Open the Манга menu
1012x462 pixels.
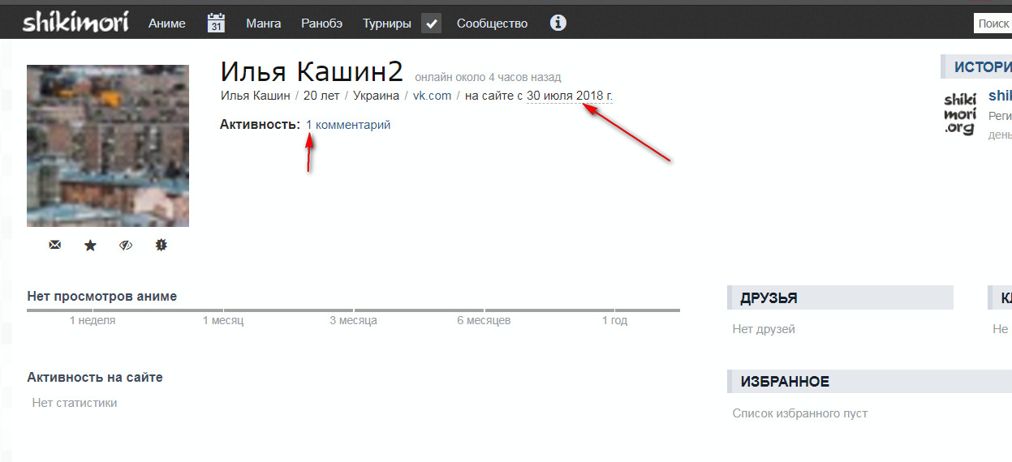pyautogui.click(x=263, y=24)
